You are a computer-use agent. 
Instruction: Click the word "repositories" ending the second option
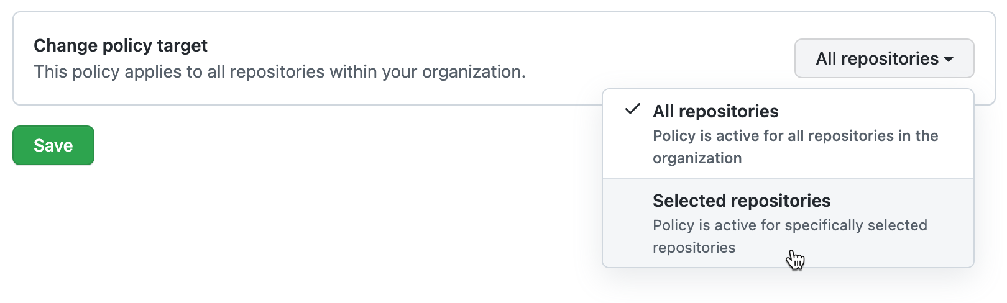coord(694,248)
